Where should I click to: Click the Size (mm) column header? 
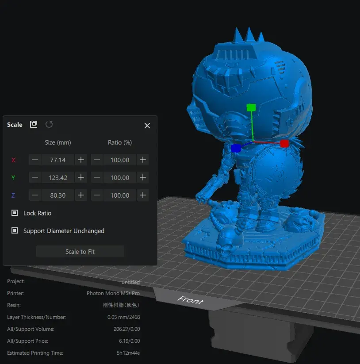(x=58, y=142)
